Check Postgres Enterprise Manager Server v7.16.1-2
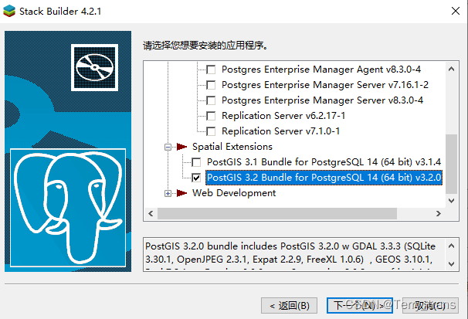 coord(211,85)
